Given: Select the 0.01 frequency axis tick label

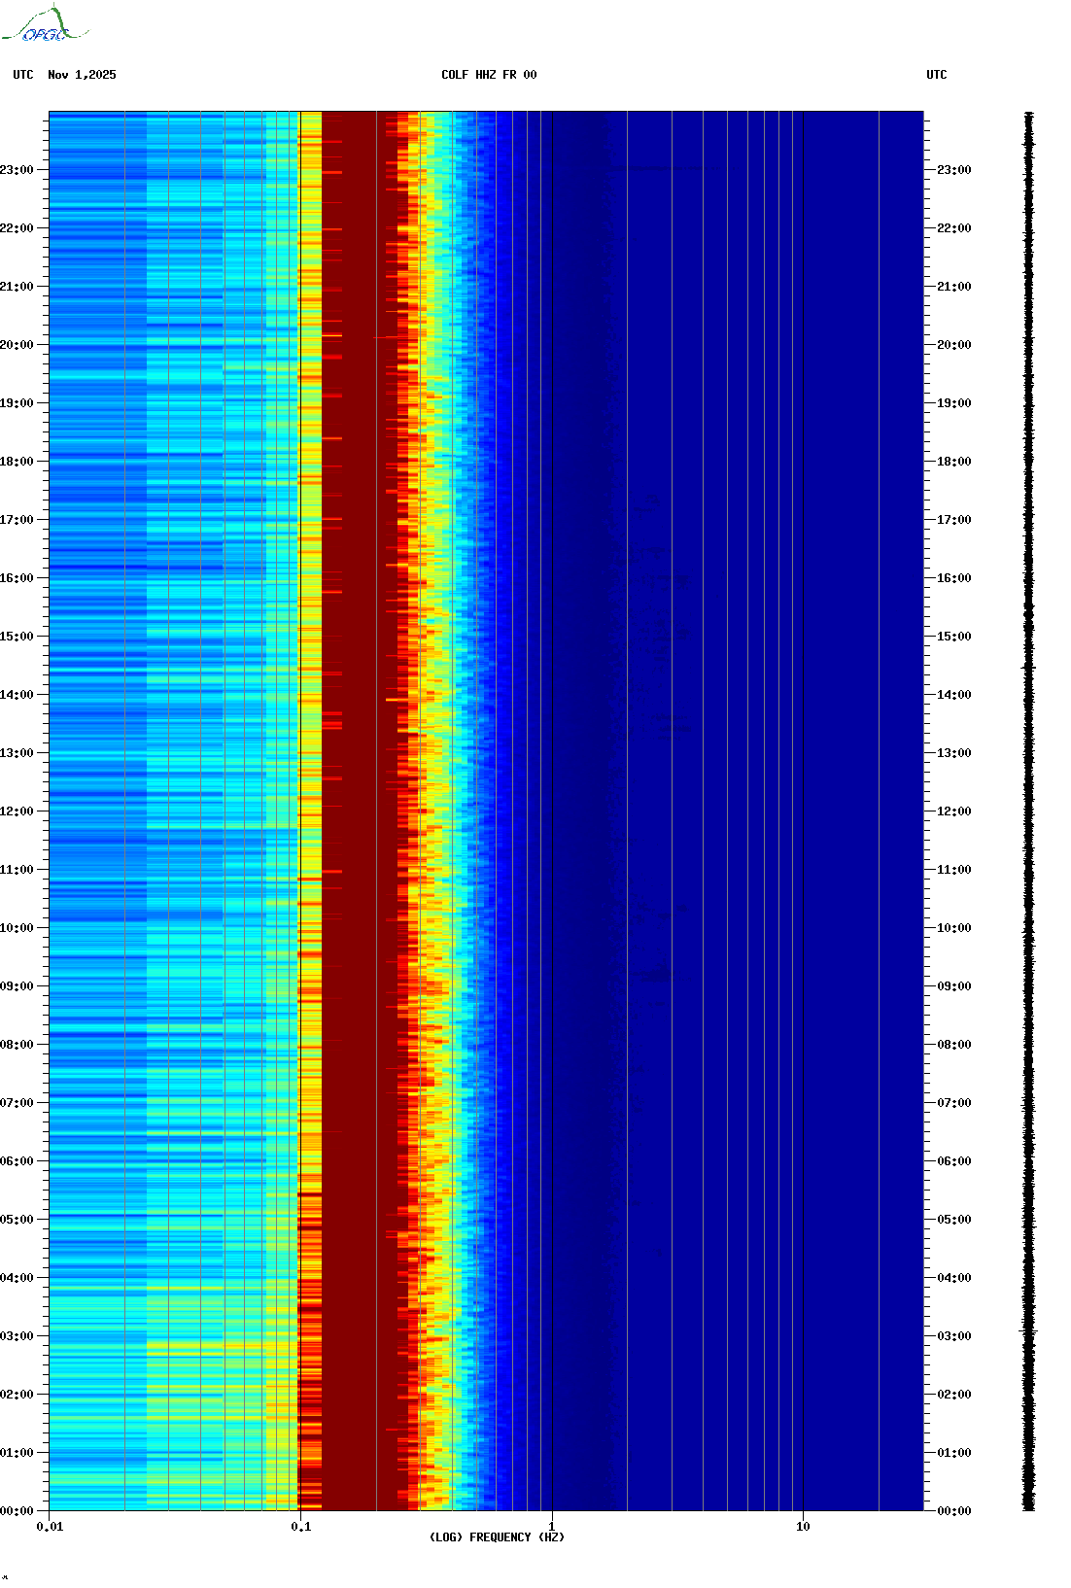Looking at the screenshot, I should [x=50, y=1527].
